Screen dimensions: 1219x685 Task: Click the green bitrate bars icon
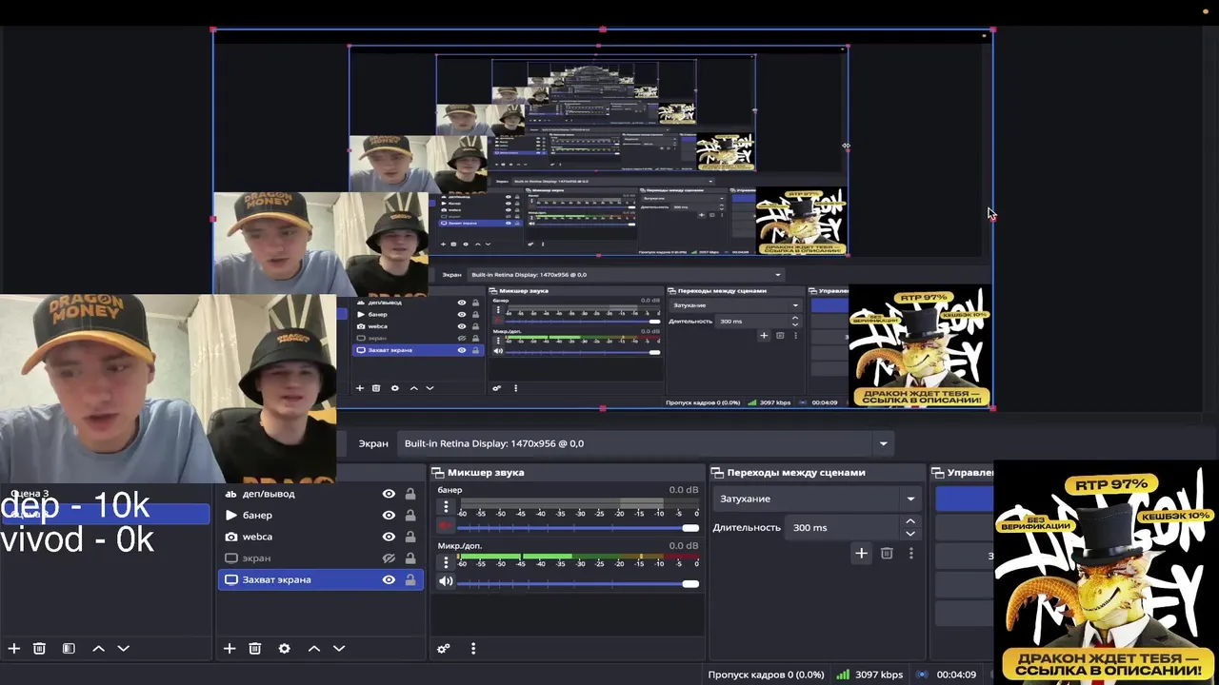point(843,675)
